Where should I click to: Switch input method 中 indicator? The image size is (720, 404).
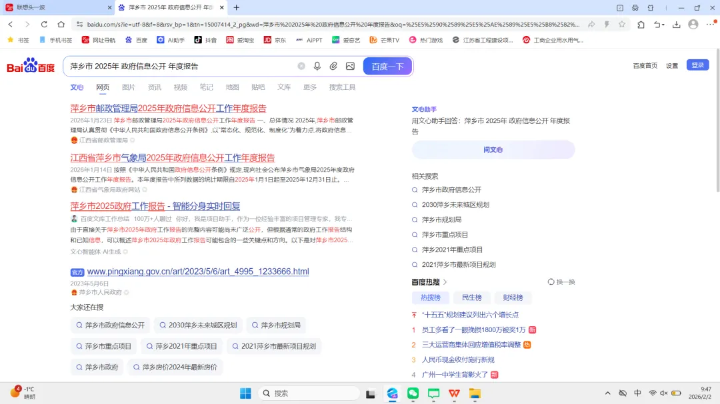637,393
